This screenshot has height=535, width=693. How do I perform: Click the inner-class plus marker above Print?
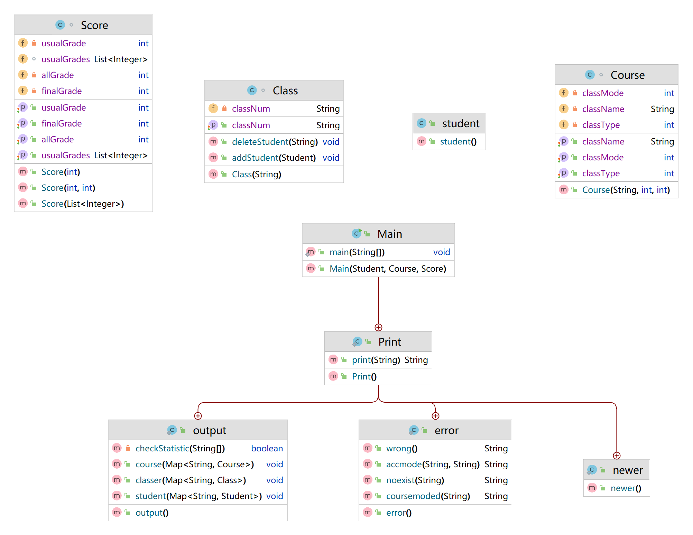378,327
